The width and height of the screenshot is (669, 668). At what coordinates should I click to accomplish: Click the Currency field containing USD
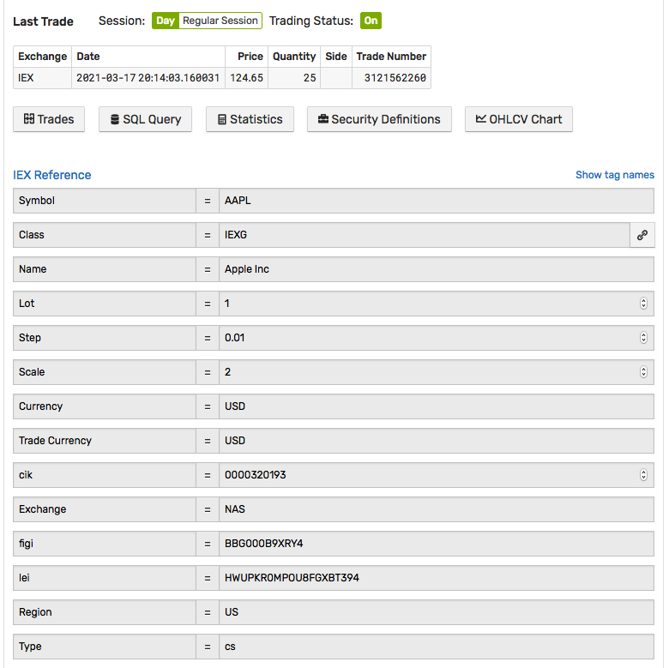[437, 406]
